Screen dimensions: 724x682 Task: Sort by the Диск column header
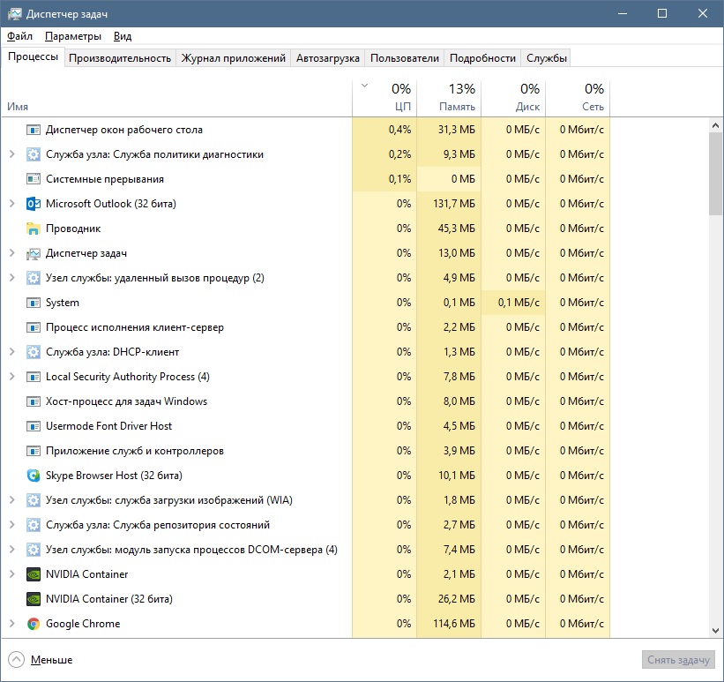[513, 98]
